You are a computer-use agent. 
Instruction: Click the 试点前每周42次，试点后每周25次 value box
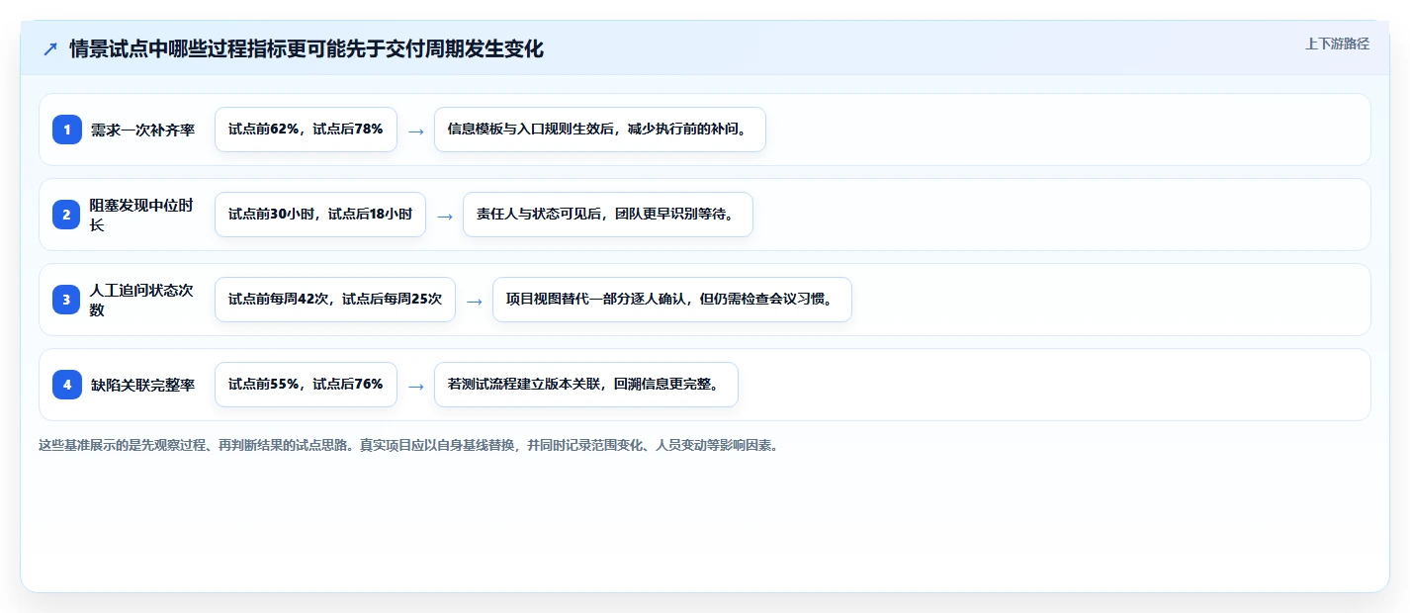pos(335,300)
